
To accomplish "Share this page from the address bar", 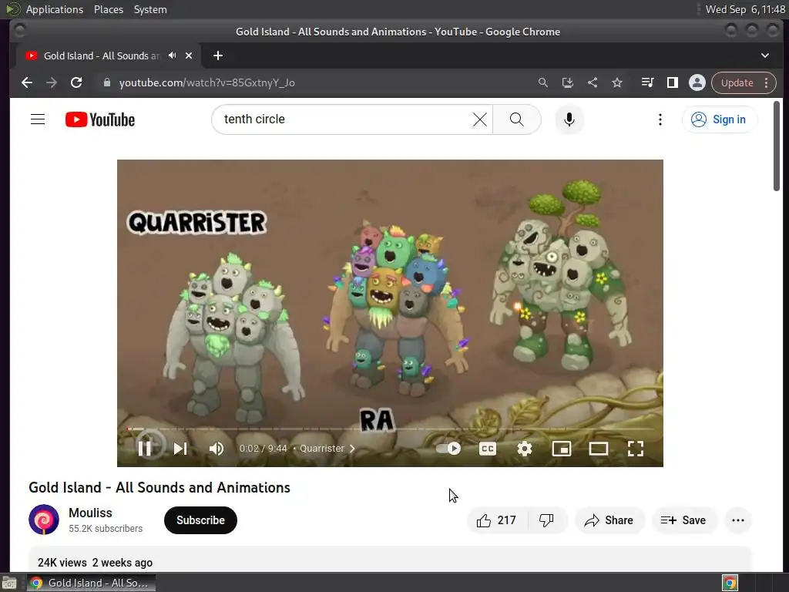I will click(x=593, y=82).
